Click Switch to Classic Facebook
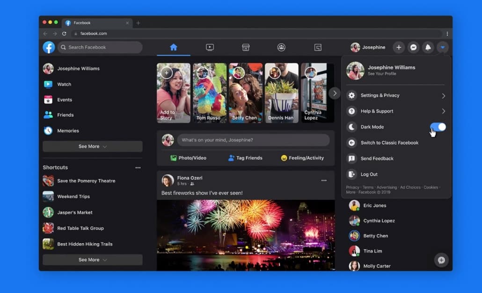Screen dimensions: 482x293 point(389,143)
